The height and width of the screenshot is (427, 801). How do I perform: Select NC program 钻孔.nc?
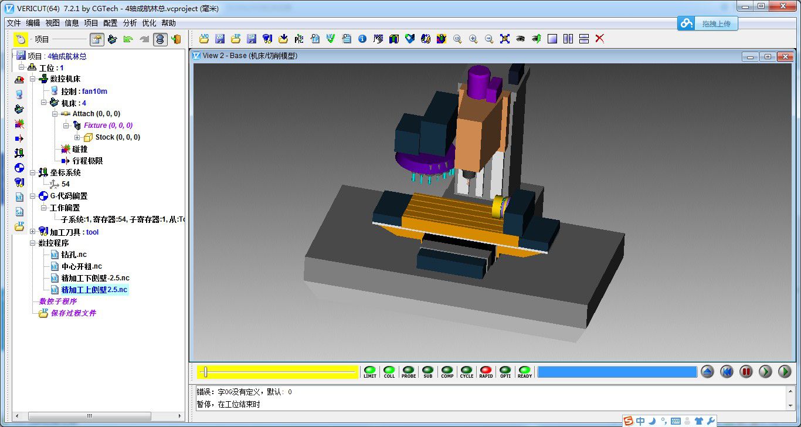74,255
